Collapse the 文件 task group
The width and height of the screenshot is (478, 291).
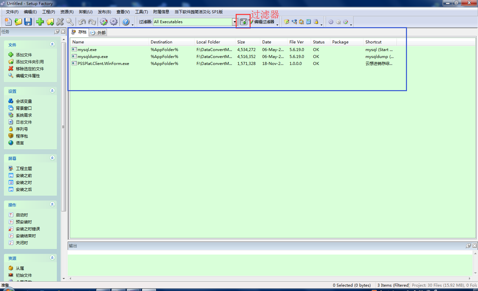point(52,44)
